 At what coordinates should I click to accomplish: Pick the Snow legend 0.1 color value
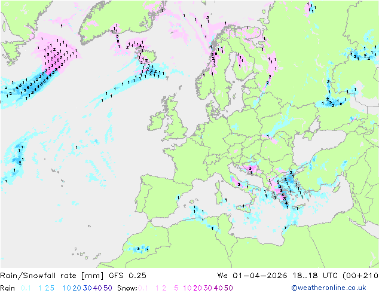pyautogui.click(x=143, y=288)
